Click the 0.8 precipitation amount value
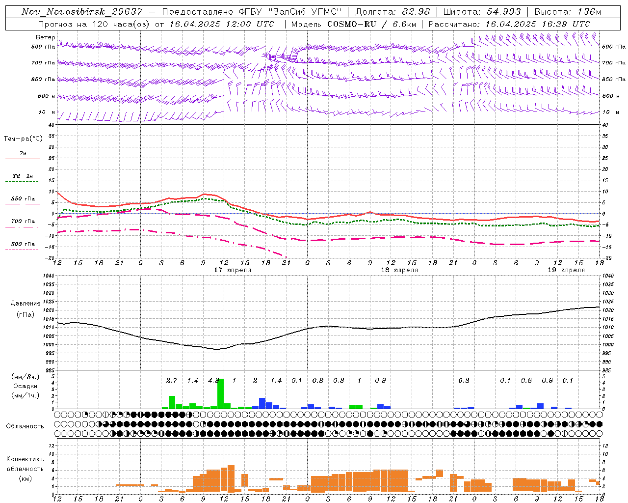Viewport: 628px width, 503px height. [318, 380]
